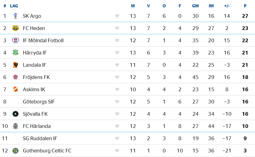The image size is (255, 157).
Task: Click the SK Argo club crest
Action: 15,16
